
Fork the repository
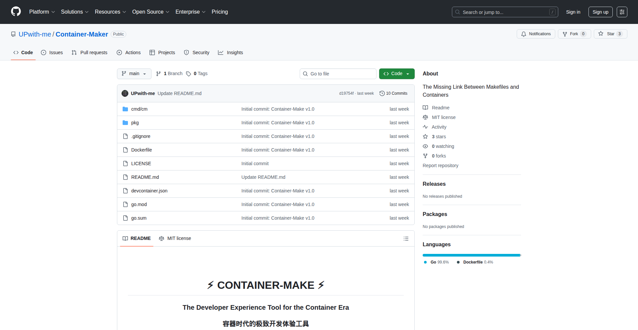point(574,34)
